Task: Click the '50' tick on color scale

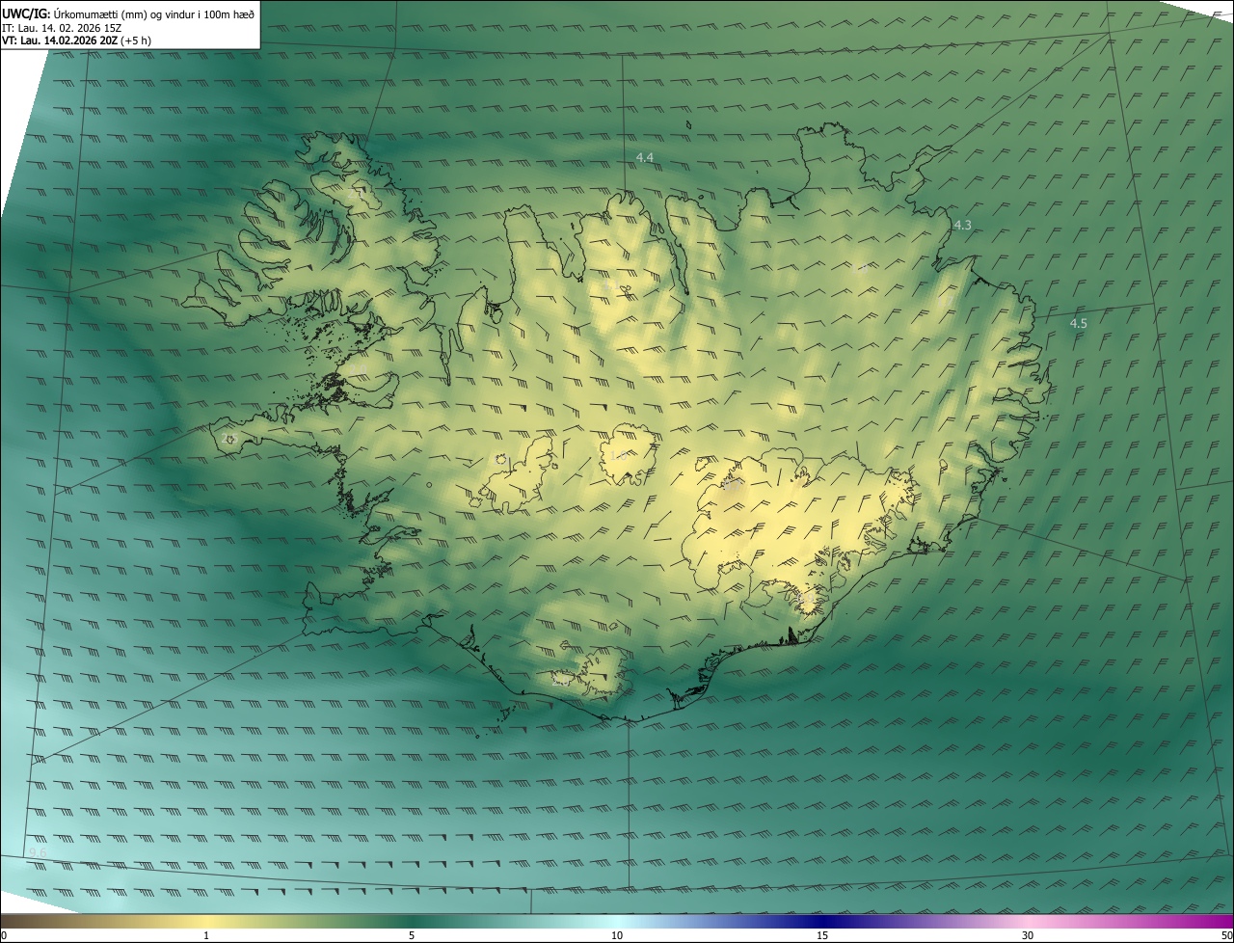Action: tap(1226, 935)
